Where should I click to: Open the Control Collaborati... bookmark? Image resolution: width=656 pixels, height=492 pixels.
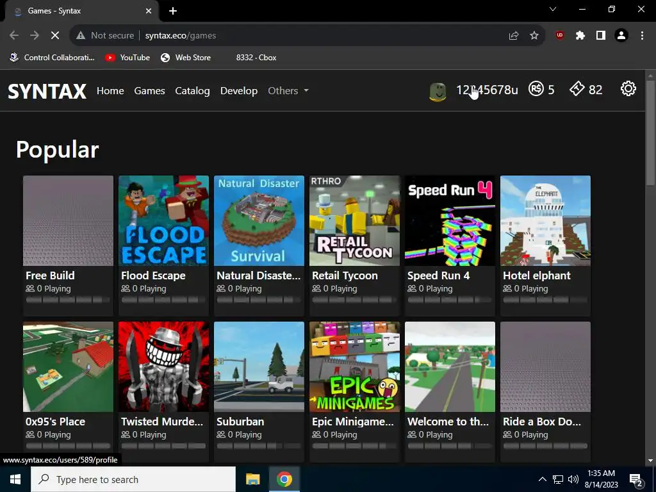click(x=53, y=58)
